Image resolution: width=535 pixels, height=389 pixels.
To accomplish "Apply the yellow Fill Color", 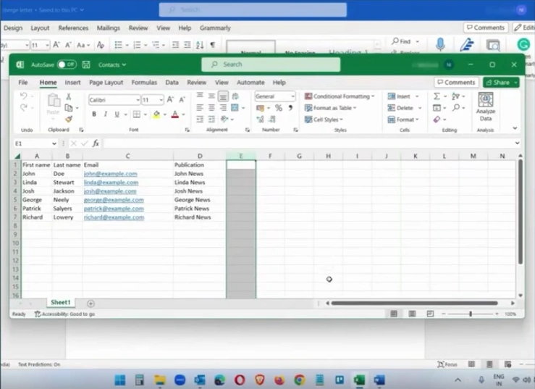I will pos(156,114).
